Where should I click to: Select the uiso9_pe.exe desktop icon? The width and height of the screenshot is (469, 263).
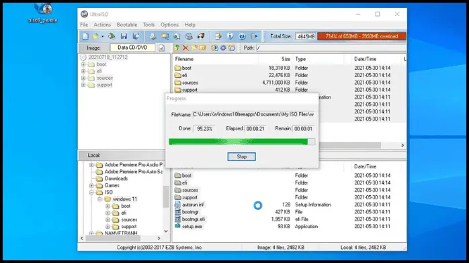pyautogui.click(x=42, y=13)
